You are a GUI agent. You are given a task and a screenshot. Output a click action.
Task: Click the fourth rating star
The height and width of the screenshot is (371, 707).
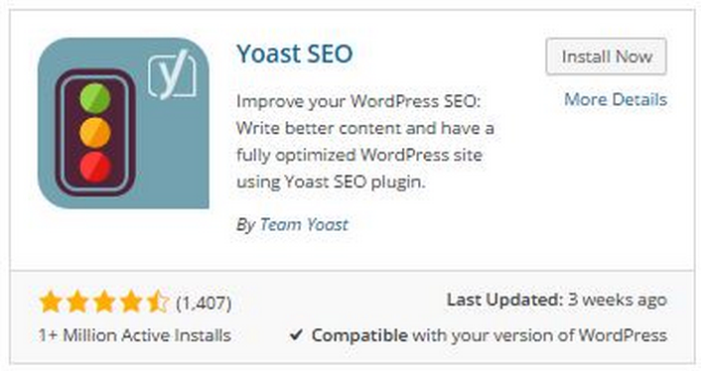click(130, 302)
